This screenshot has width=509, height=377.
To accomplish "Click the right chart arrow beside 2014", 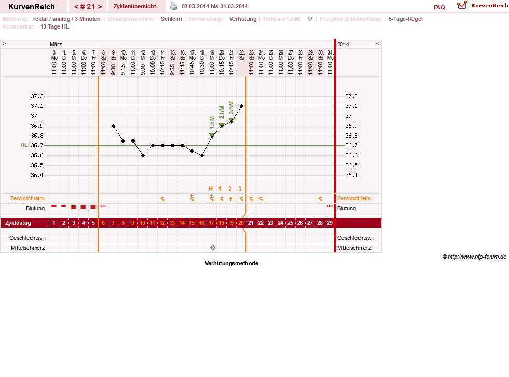I will pyautogui.click(x=378, y=44).
